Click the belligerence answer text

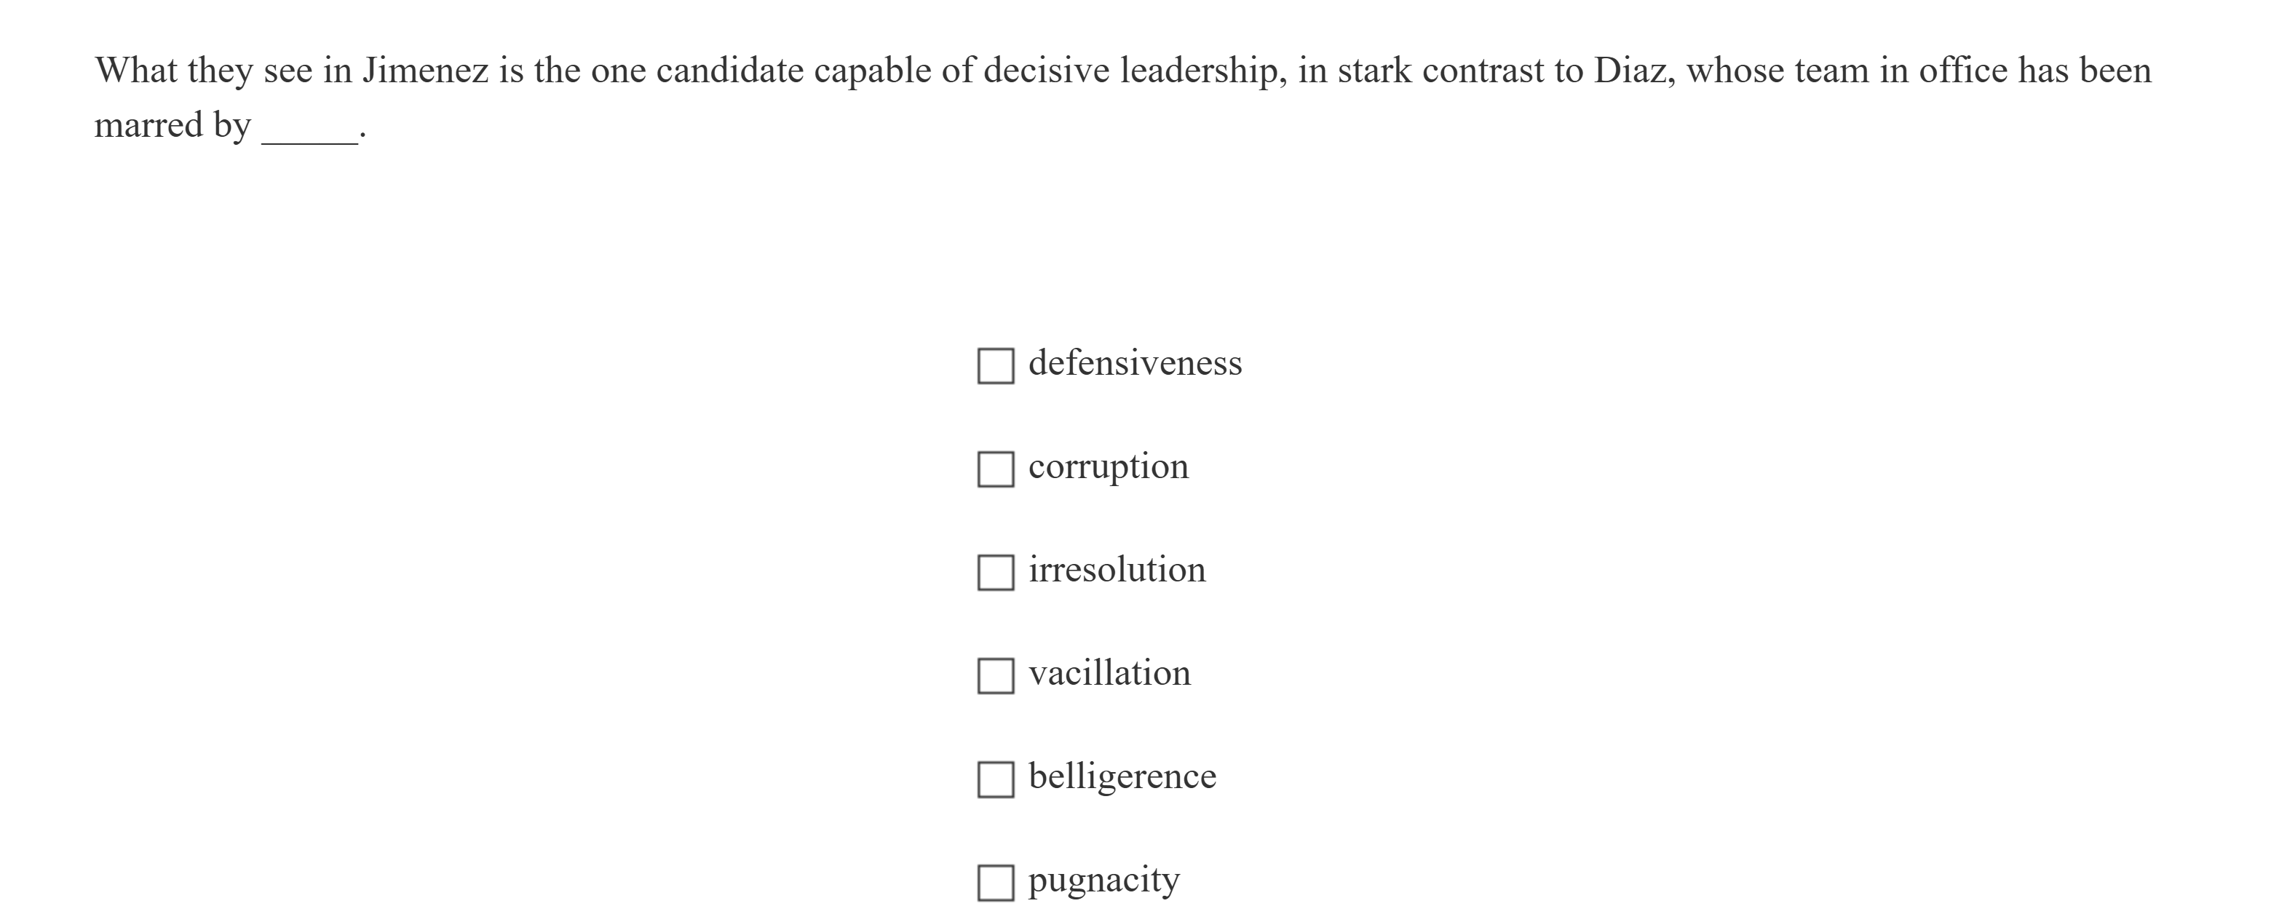coord(1122,777)
